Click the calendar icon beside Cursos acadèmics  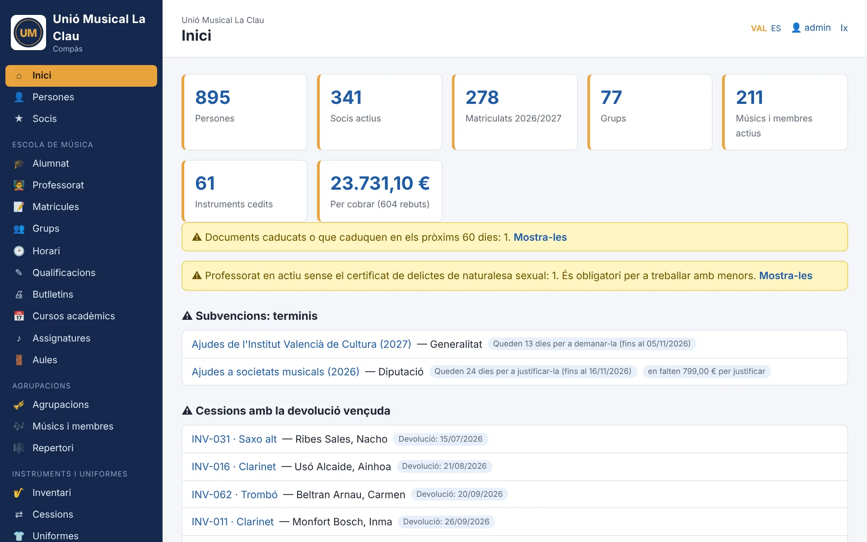pyautogui.click(x=19, y=316)
